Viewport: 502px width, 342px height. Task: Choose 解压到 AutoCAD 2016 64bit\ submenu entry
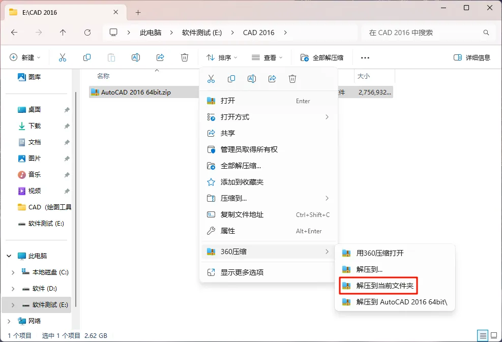(x=395, y=302)
